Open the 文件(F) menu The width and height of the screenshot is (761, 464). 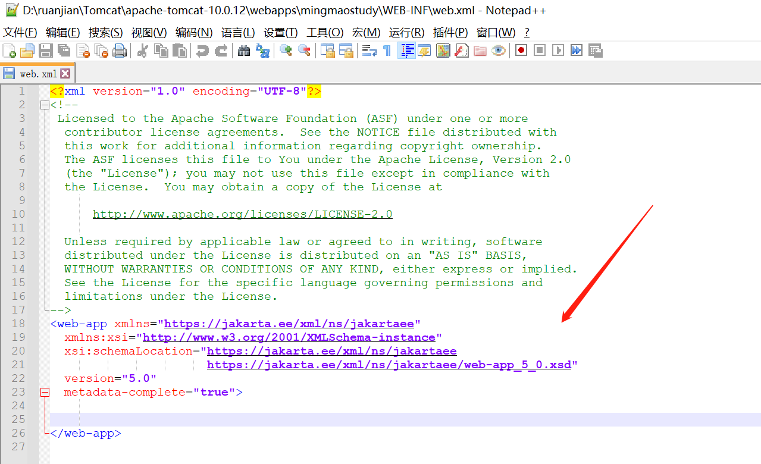coord(20,32)
